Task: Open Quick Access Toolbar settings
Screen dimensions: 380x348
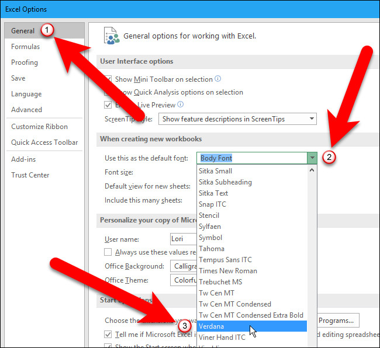Action: [x=44, y=142]
